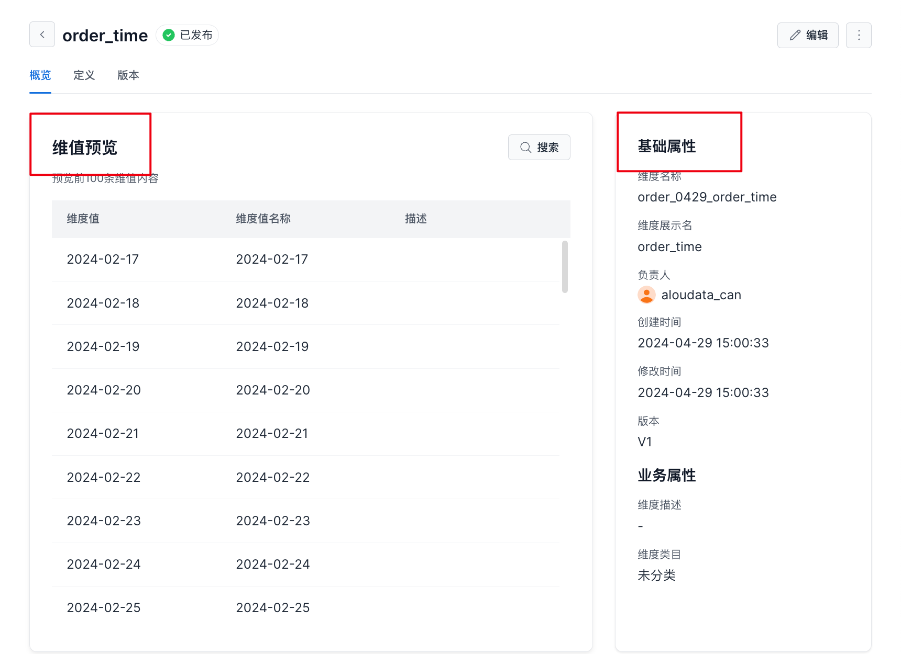Click the 维度值 column header
Viewport: 901px width, 654px height.
(83, 219)
